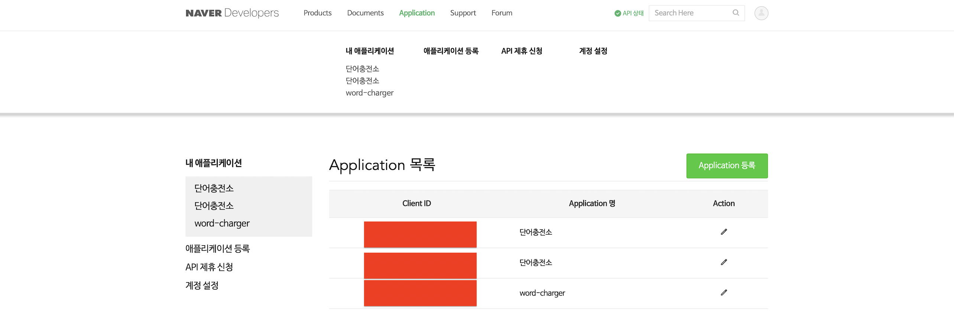Click the search magnifier icon
Viewport: 954px width, 325px height.
click(x=736, y=13)
